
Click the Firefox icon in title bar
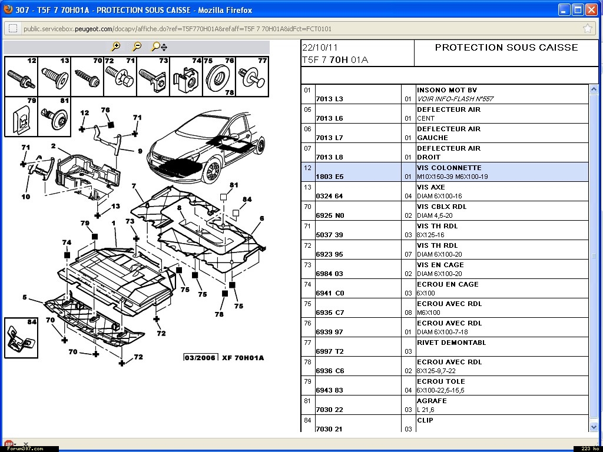8,9
